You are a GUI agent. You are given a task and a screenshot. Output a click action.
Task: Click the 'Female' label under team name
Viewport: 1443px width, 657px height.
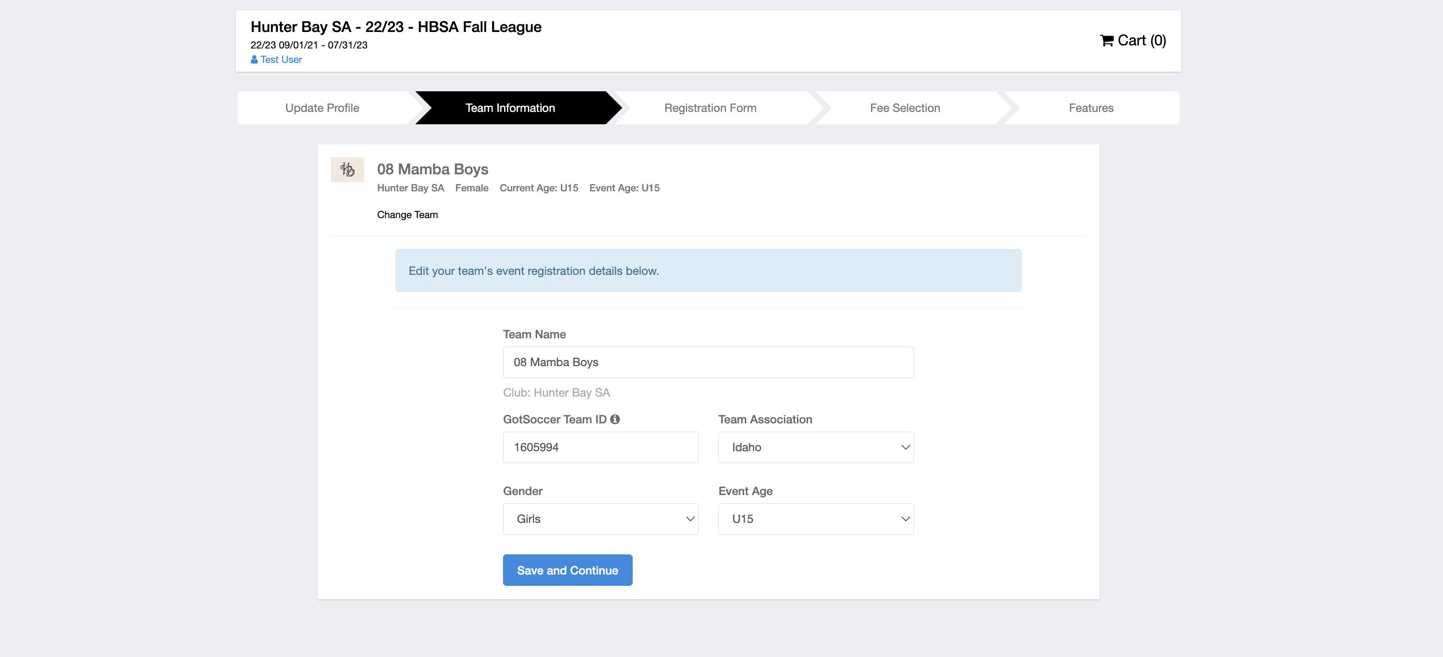point(472,188)
